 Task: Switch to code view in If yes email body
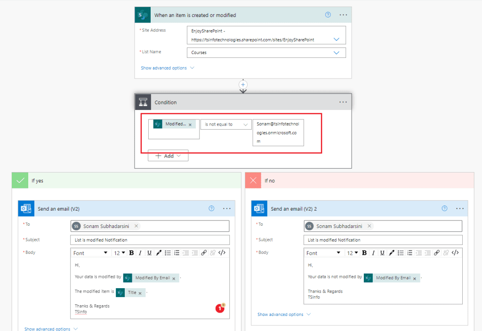click(x=222, y=252)
